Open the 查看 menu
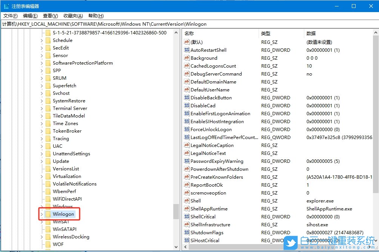 coord(50,15)
